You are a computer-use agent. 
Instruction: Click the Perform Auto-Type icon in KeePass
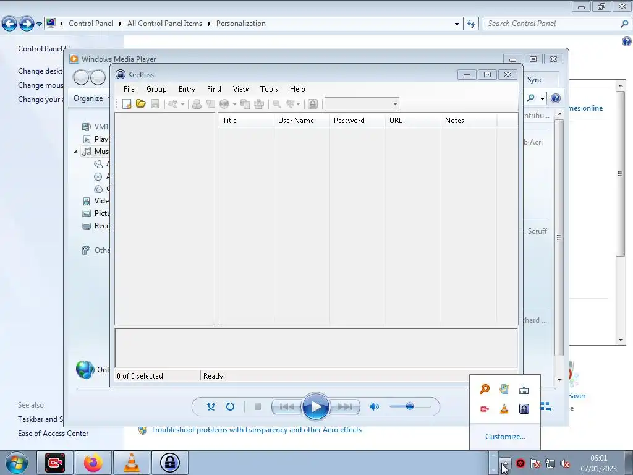[259, 104]
